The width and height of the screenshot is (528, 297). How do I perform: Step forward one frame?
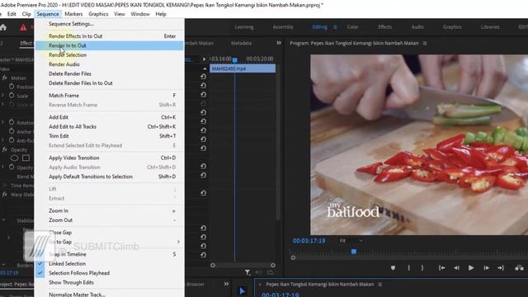[486, 267]
